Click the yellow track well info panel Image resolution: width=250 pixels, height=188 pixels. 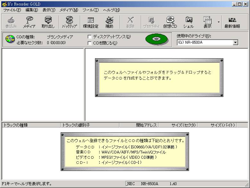[125, 152]
